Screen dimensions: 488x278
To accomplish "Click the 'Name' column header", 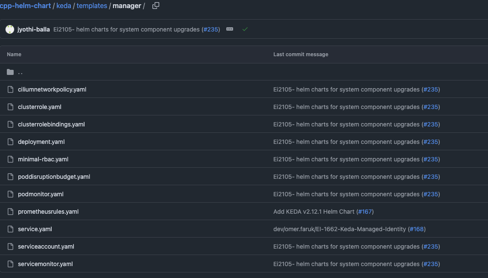I will 14,54.
